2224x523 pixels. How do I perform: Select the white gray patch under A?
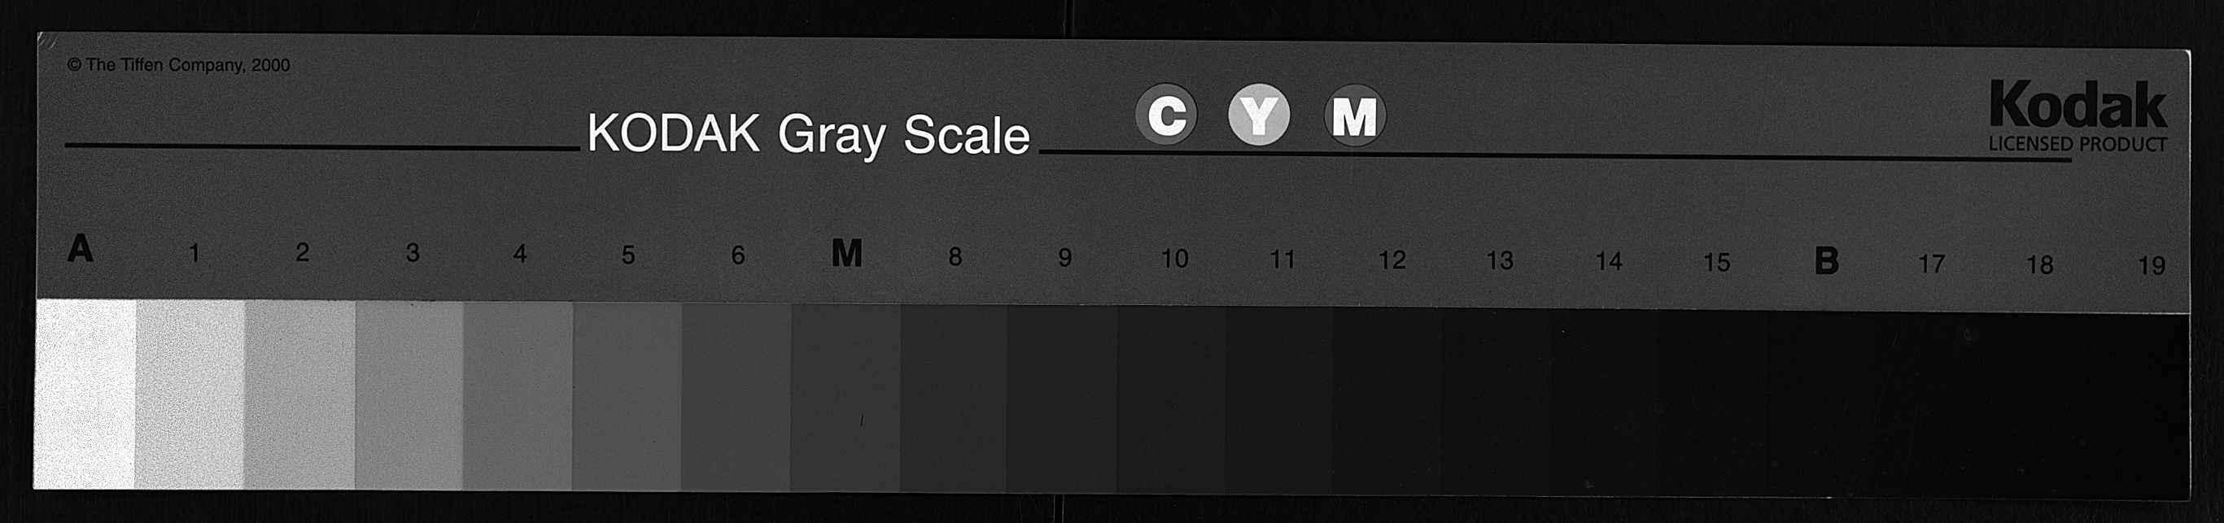coord(85,393)
